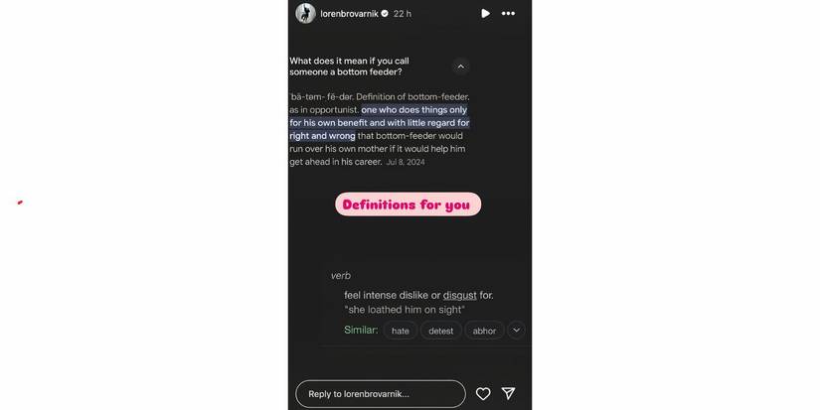
Task: Collapse the bottom feeder question chevron
Action: [x=461, y=67]
